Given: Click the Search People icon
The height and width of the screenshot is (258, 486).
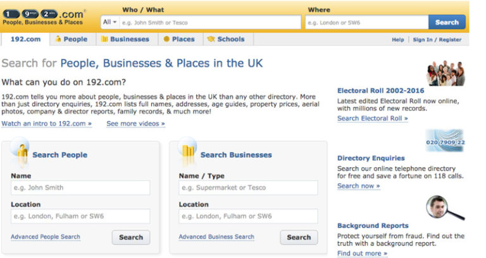Looking at the screenshot, I should pyautogui.click(x=21, y=152).
